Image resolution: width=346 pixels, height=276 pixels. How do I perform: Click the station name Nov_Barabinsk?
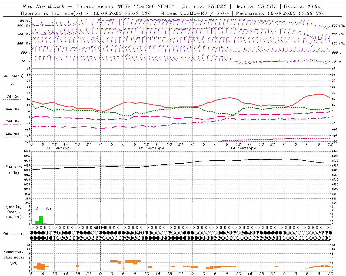[x=44, y=6]
